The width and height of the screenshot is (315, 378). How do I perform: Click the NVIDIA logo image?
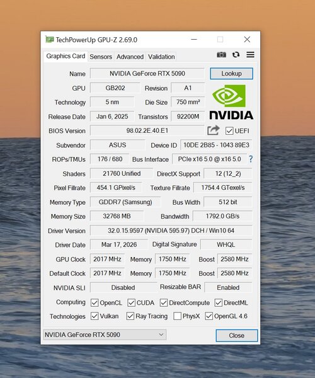tap(231, 101)
